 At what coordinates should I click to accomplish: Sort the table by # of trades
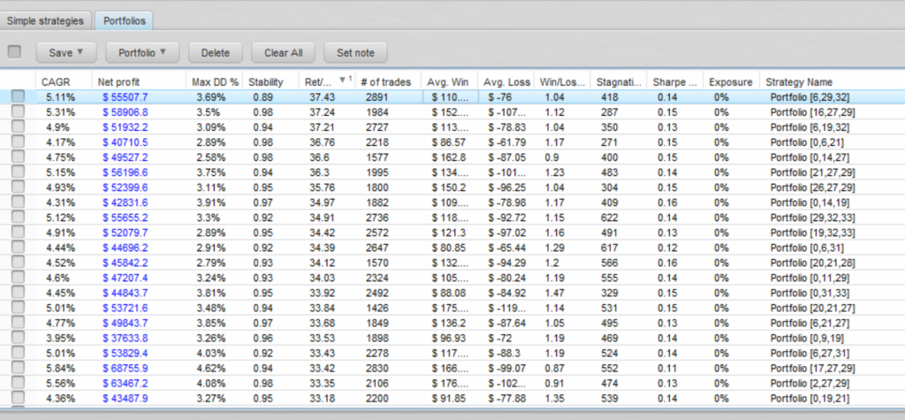click(387, 81)
